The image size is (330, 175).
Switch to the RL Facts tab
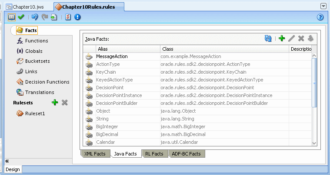click(x=154, y=154)
